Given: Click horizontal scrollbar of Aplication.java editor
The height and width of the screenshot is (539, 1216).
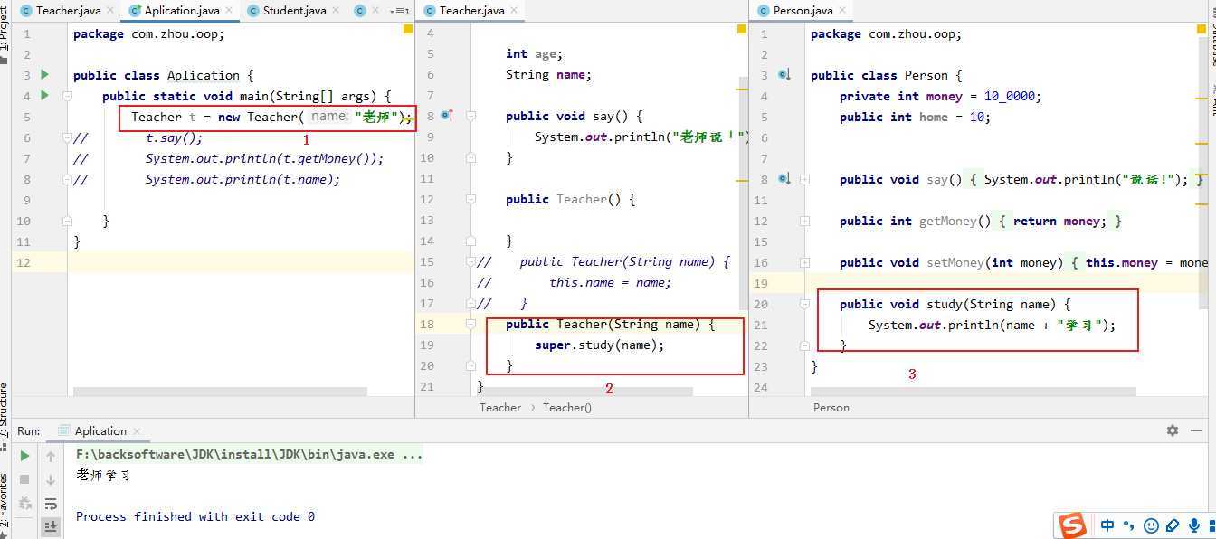Looking at the screenshot, I should pos(220,392).
